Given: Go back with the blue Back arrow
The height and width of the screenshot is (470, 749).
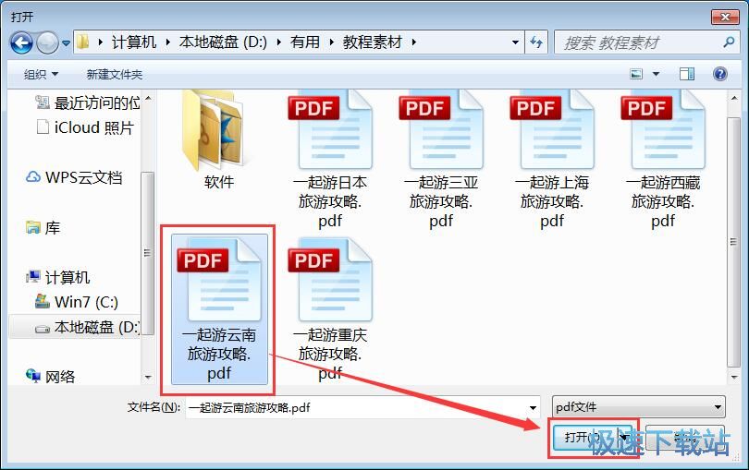Looking at the screenshot, I should pos(21,43).
